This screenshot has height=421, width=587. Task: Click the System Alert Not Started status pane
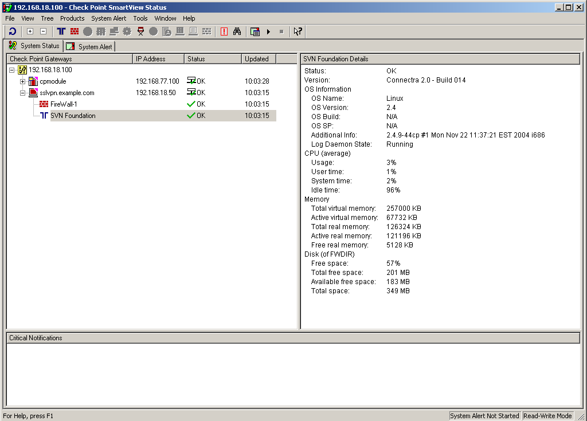tap(484, 416)
